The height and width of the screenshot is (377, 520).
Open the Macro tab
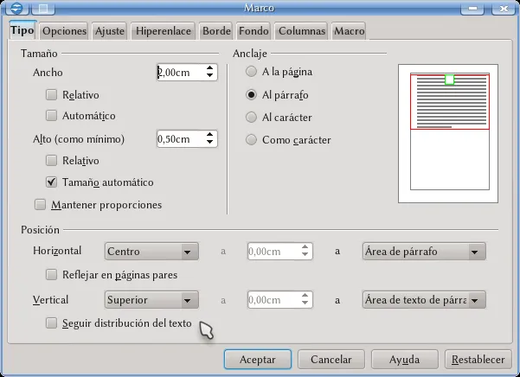[x=350, y=31]
